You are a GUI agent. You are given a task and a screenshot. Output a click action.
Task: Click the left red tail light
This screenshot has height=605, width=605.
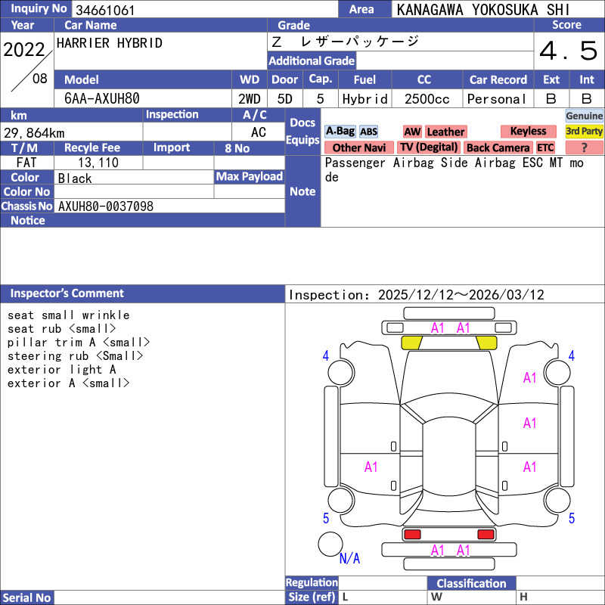[x=412, y=535]
